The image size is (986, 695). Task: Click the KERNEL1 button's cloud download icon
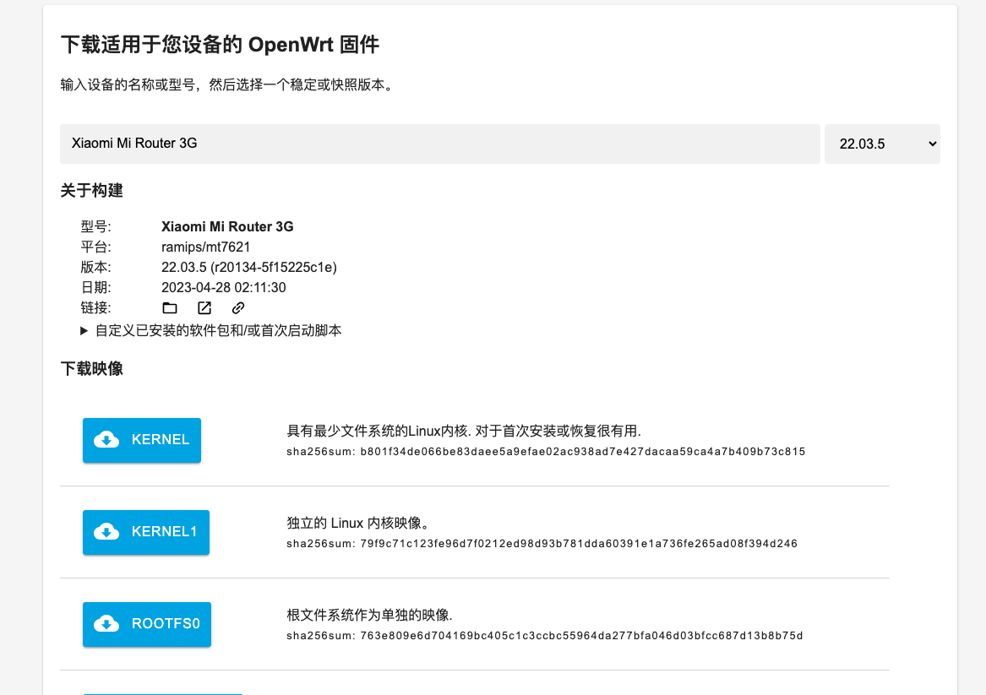106,532
